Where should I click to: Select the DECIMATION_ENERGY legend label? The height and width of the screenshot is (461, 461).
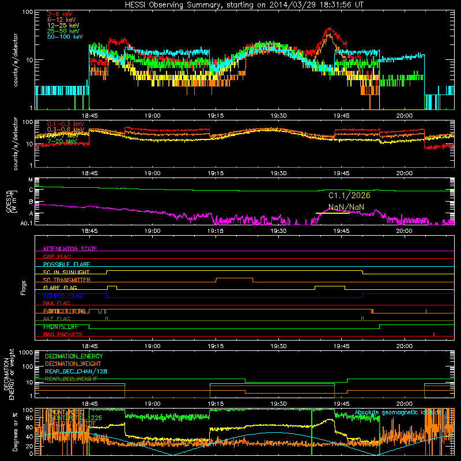pyautogui.click(x=74, y=356)
